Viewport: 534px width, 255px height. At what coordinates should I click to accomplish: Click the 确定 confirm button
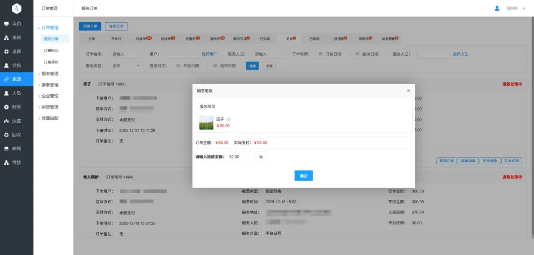304,176
